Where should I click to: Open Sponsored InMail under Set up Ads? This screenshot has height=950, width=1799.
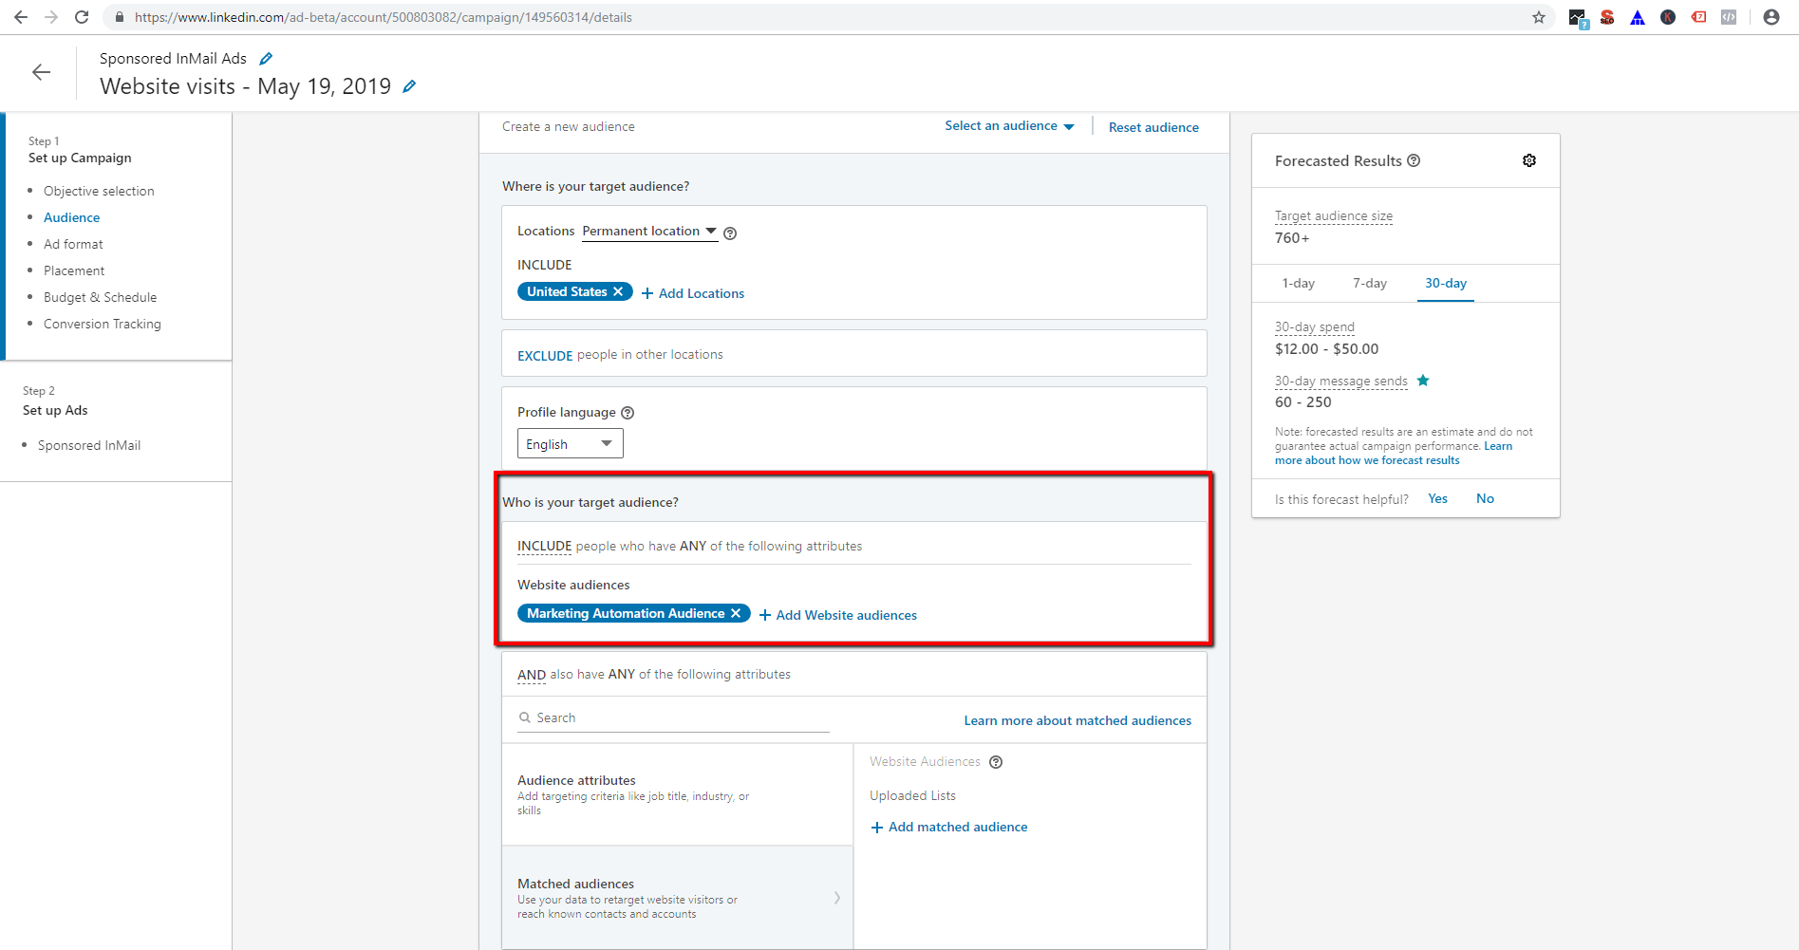89,445
